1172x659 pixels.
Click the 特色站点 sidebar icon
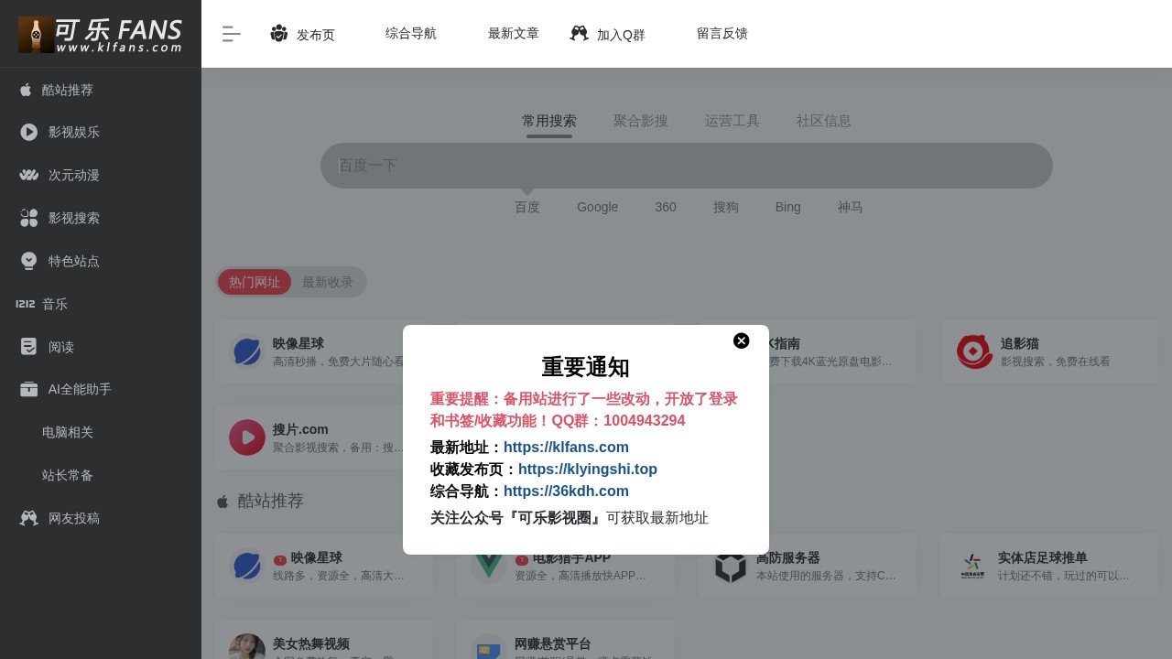[x=29, y=261]
